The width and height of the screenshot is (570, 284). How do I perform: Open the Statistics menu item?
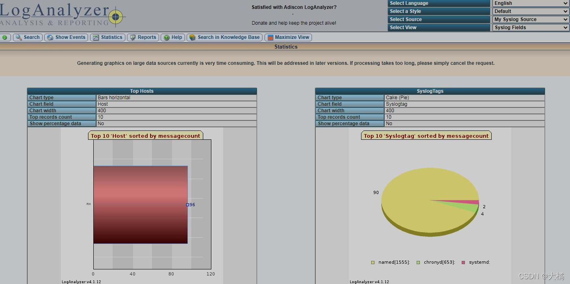(x=108, y=37)
